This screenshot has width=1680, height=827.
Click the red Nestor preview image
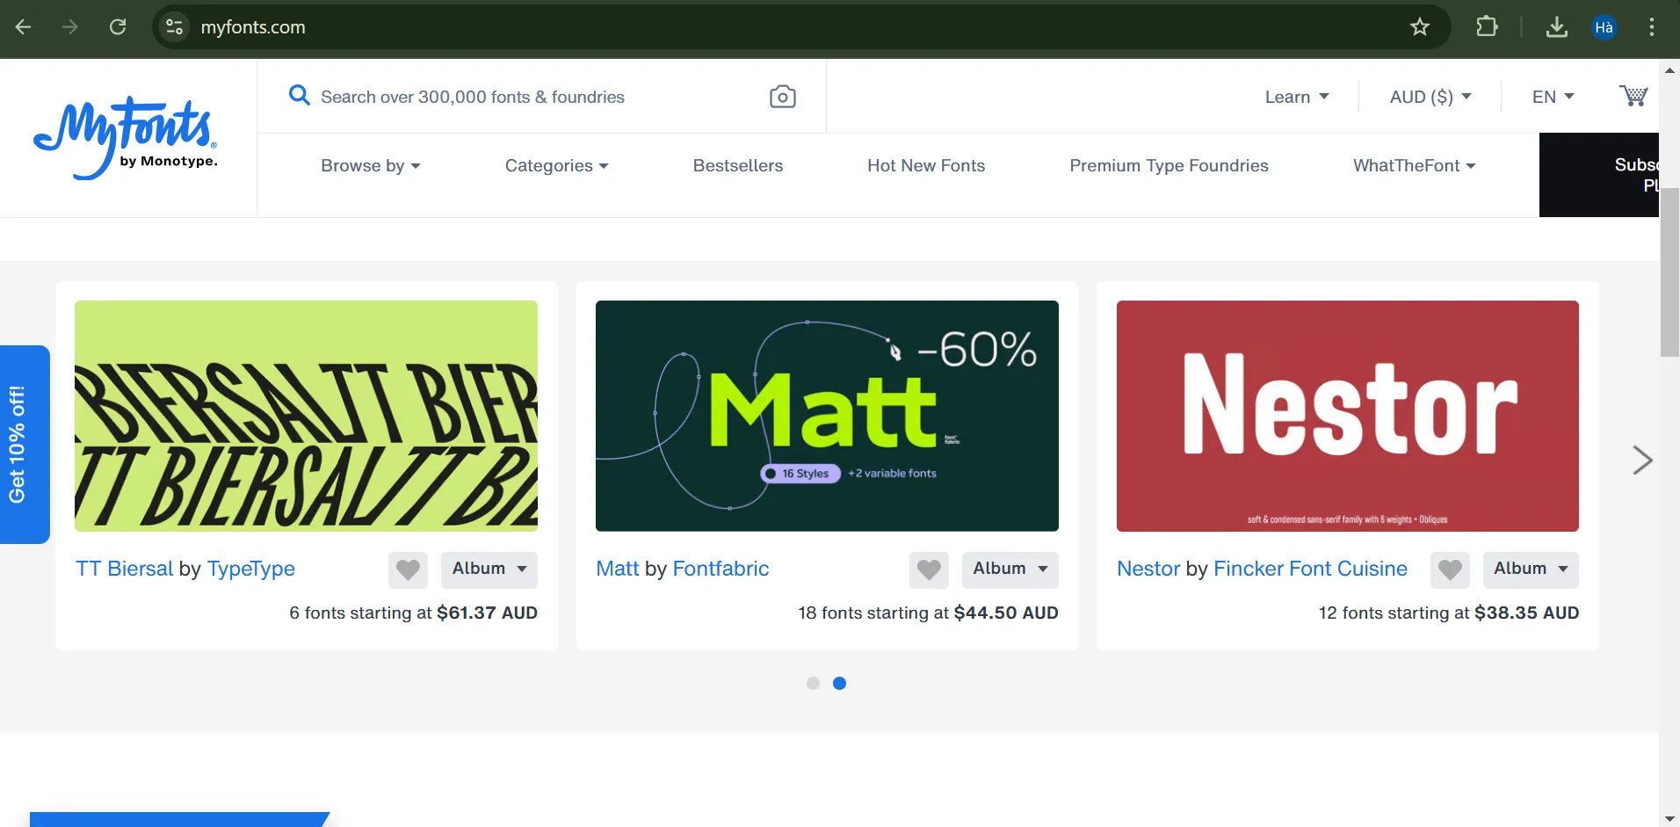(1348, 416)
